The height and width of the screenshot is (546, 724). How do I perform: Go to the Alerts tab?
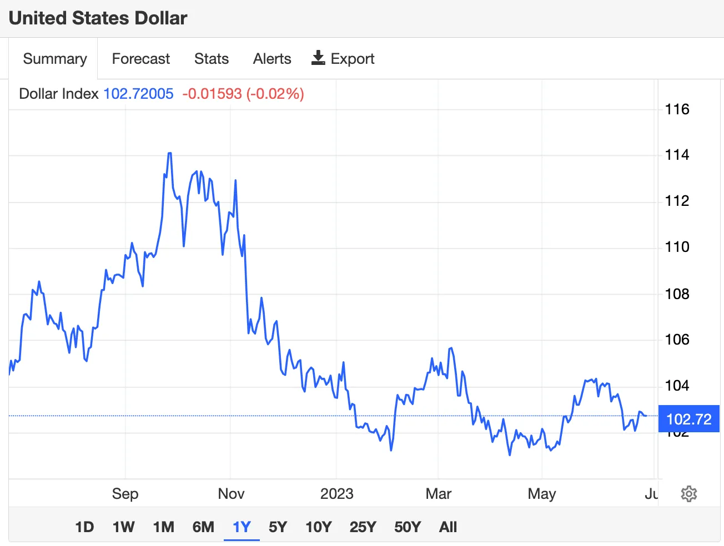click(272, 59)
